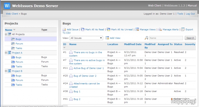Open the Manual link at top right
This screenshot has height=107, width=199.
pyautogui.click(x=192, y=6)
